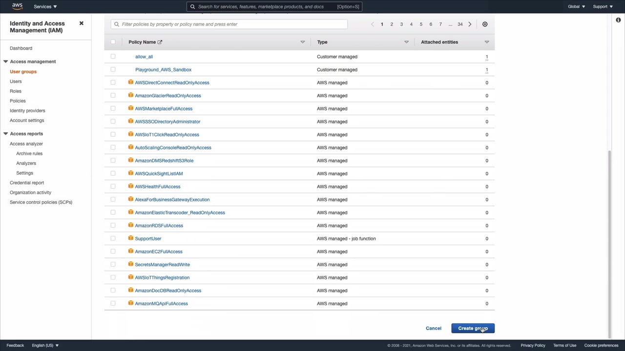Click the orange box icon beside SupportUser
Image resolution: width=625 pixels, height=351 pixels.
(x=130, y=238)
